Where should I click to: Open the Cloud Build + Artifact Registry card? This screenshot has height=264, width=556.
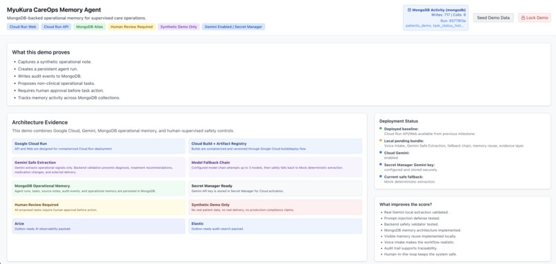(275, 146)
